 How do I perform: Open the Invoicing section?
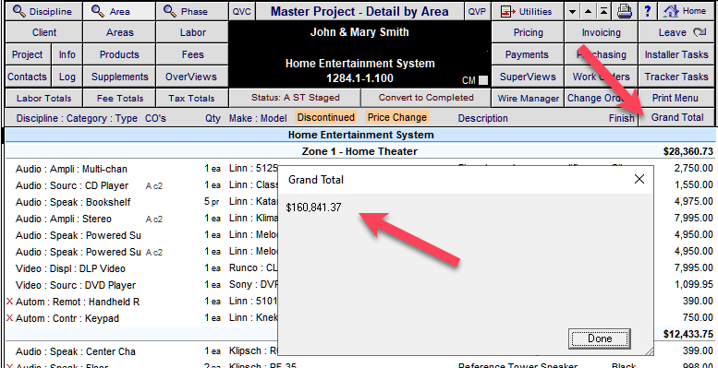pyautogui.click(x=601, y=32)
